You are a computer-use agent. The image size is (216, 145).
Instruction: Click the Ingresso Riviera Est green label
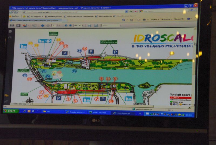(53, 34)
